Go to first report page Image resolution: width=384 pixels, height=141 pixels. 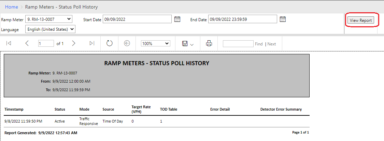click(9, 43)
